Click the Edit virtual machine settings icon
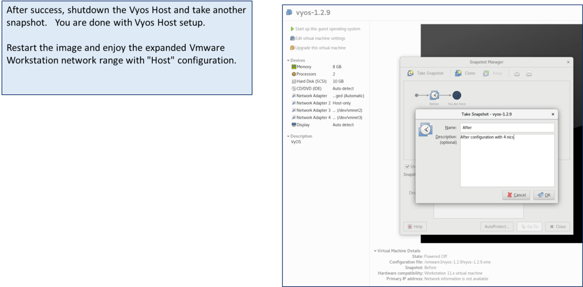This screenshot has height=287, width=583. [292, 38]
